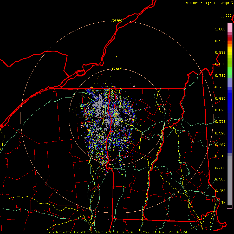Click the TH threshold label
Image resolution: width=234 pixels, height=234 pixels.
tap(223, 203)
